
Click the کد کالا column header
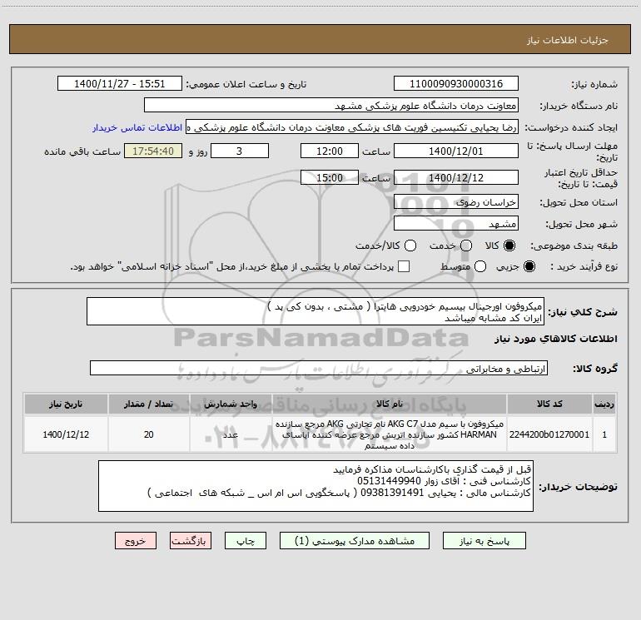(549, 404)
